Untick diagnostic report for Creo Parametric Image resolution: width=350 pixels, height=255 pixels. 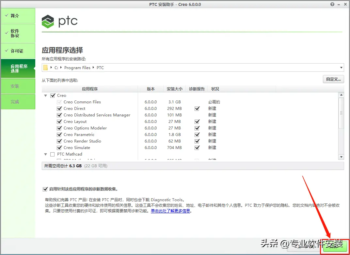pos(197,135)
